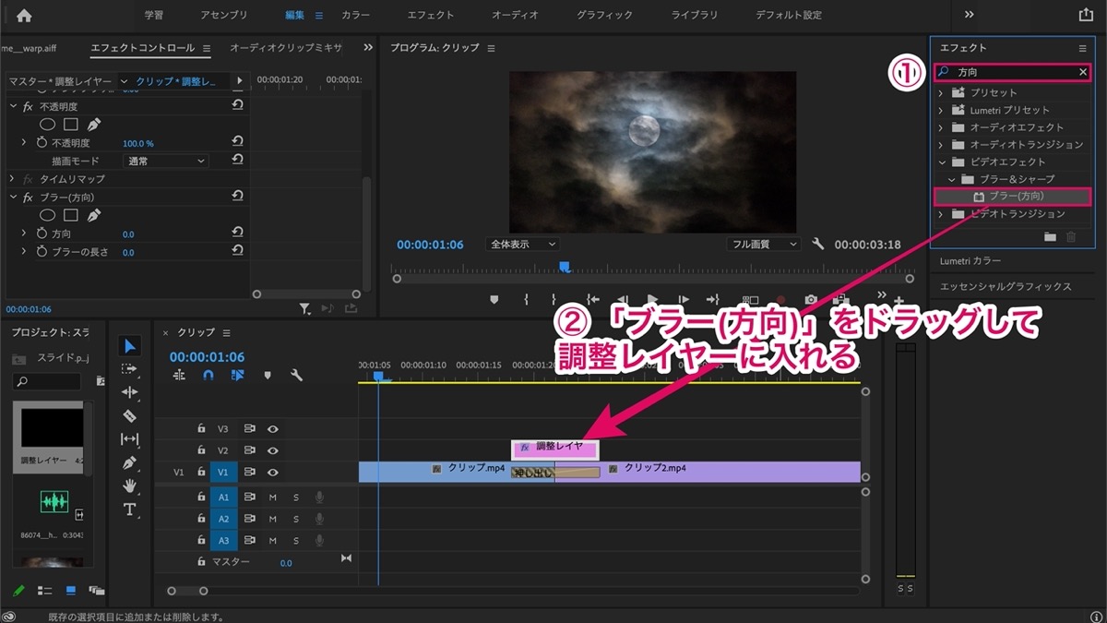The width and height of the screenshot is (1107, 623).
Task: Select the Selection arrow tool
Action: 130,346
